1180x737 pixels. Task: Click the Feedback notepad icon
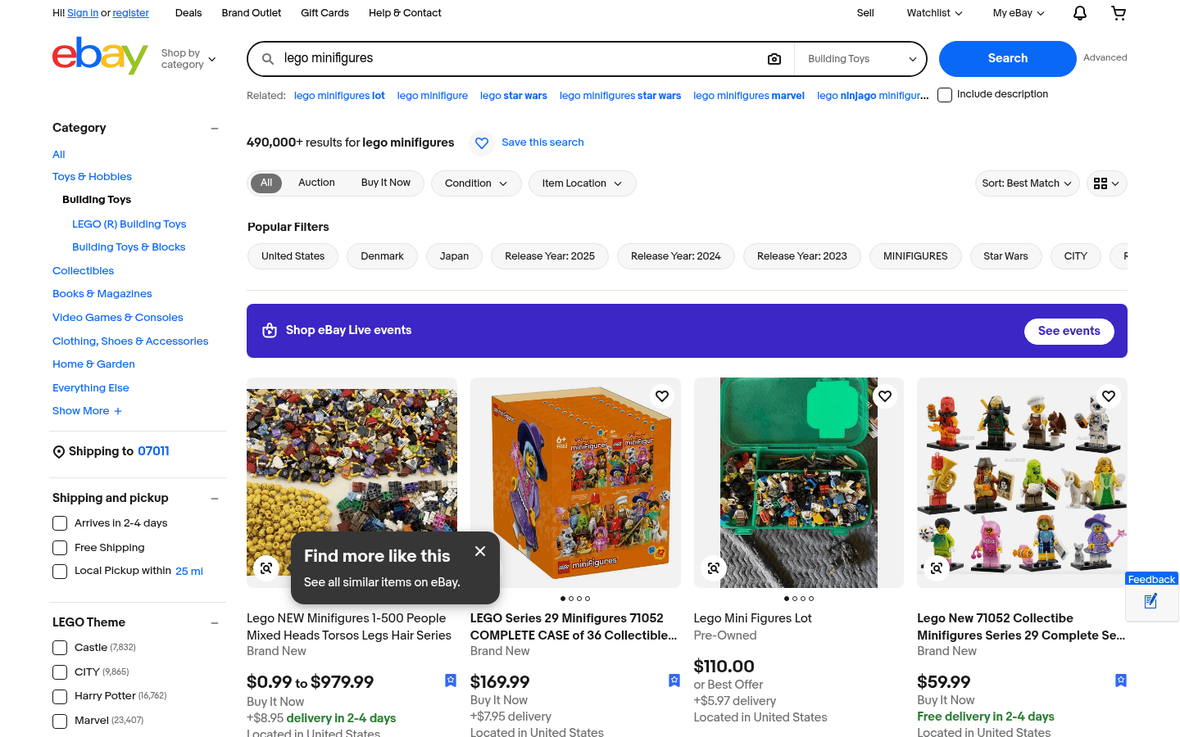coord(1150,602)
